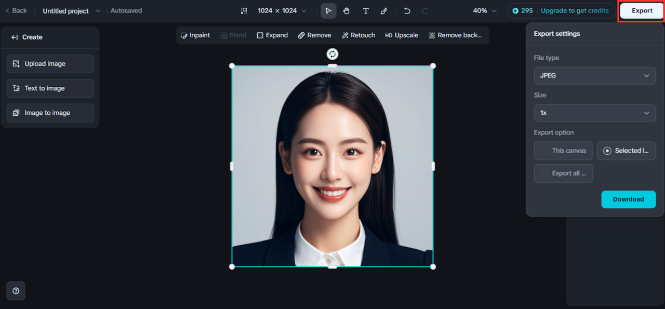Open the help question mark icon
665x309 pixels.
[x=16, y=291]
